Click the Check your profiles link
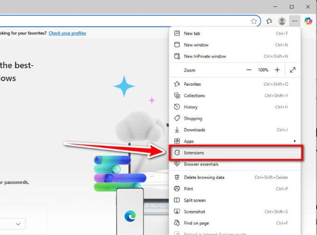The width and height of the screenshot is (317, 235). click(x=67, y=33)
